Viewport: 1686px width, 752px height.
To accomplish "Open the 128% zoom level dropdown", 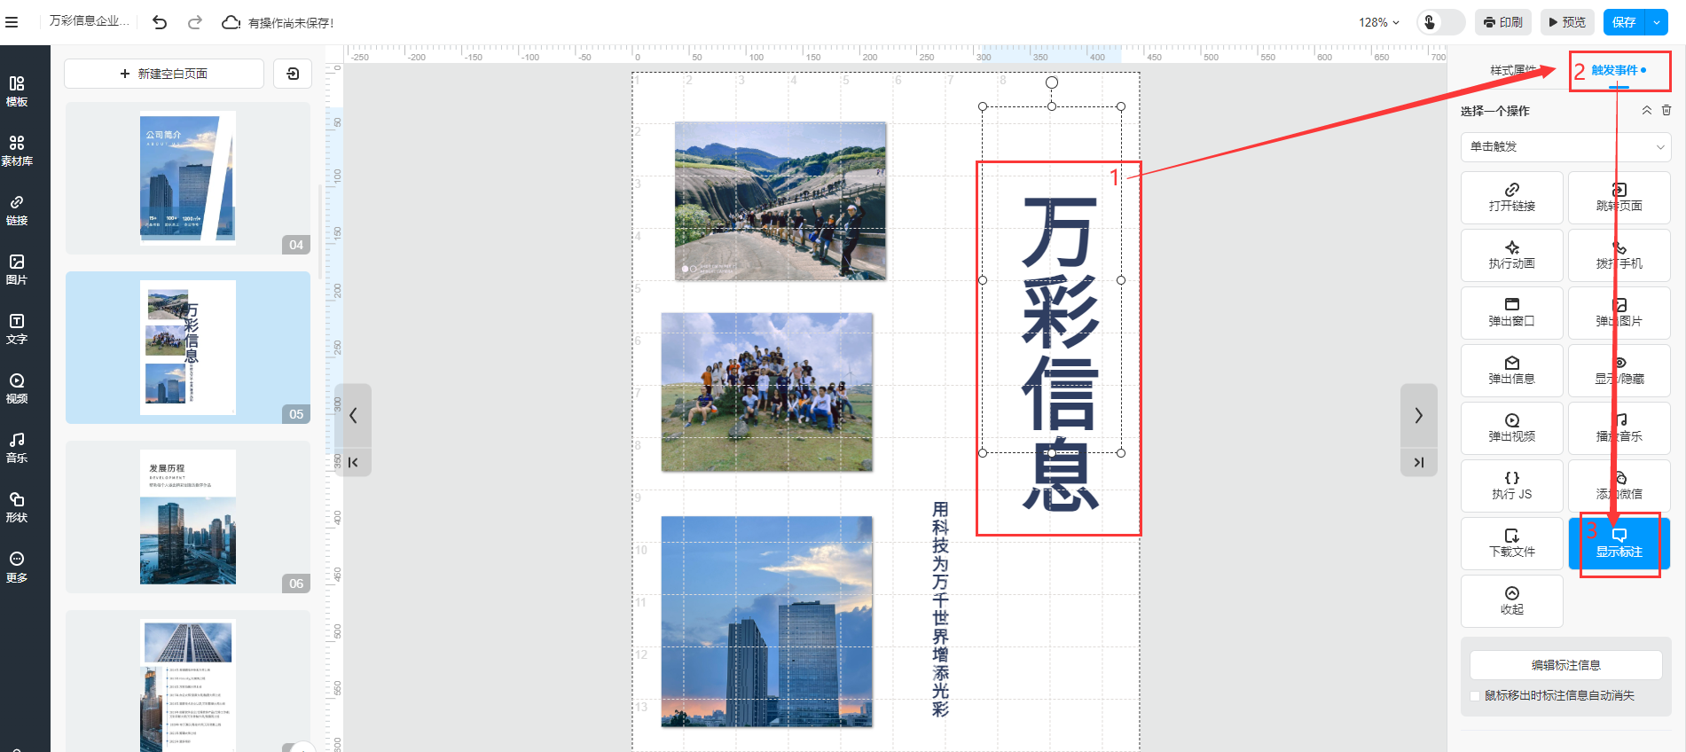I will (x=1378, y=22).
